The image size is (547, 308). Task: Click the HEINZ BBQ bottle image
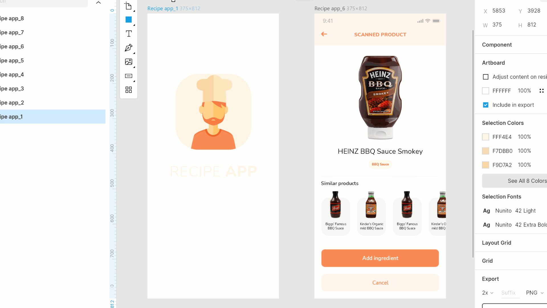380,98
